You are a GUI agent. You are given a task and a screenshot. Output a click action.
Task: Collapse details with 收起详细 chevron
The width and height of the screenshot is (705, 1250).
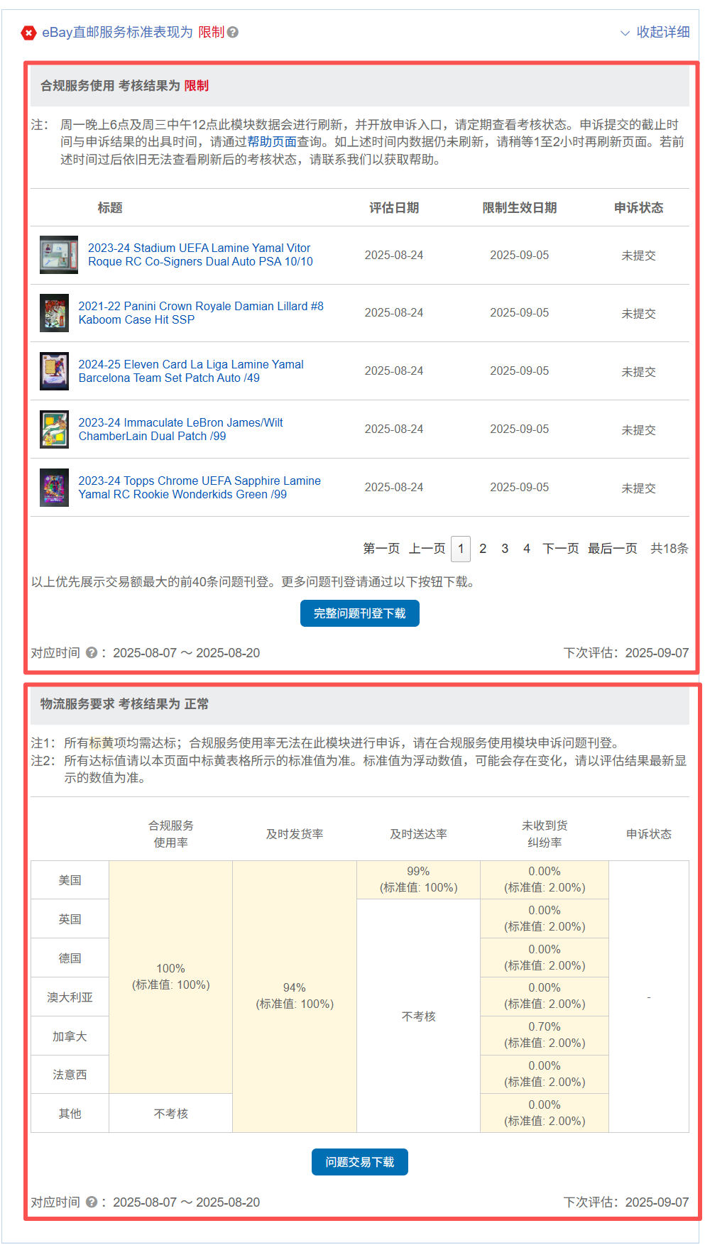[x=655, y=33]
